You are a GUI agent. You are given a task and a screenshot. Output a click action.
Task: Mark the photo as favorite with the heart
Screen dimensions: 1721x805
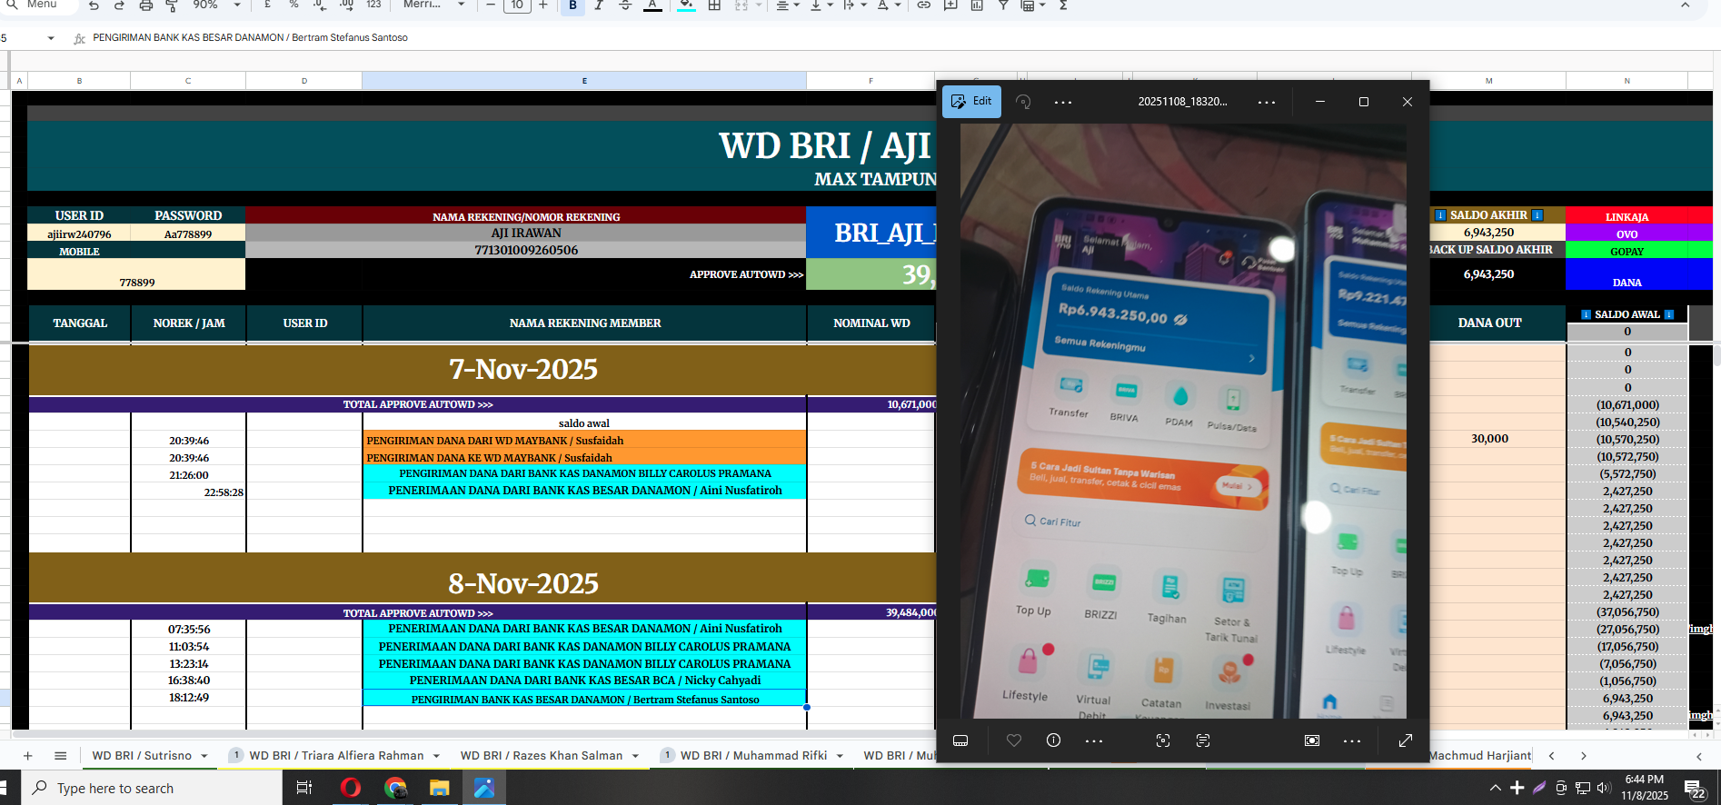coord(1014,740)
